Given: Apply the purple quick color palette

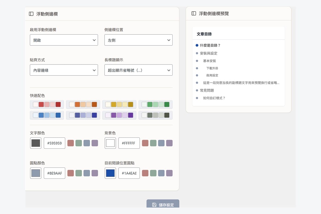Looking at the screenshot, I should 119,115.
